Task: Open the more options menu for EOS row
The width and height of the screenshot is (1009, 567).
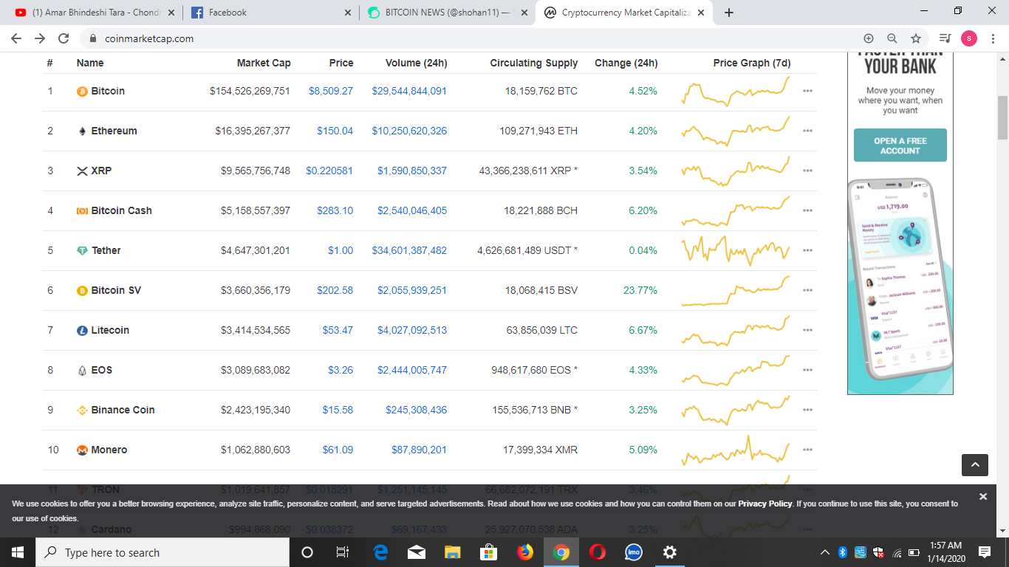Action: (x=807, y=371)
